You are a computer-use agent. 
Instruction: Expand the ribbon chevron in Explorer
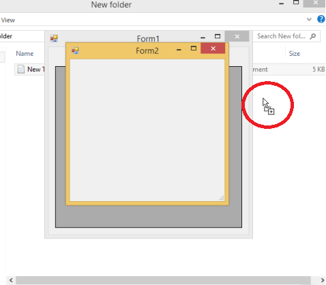point(309,19)
